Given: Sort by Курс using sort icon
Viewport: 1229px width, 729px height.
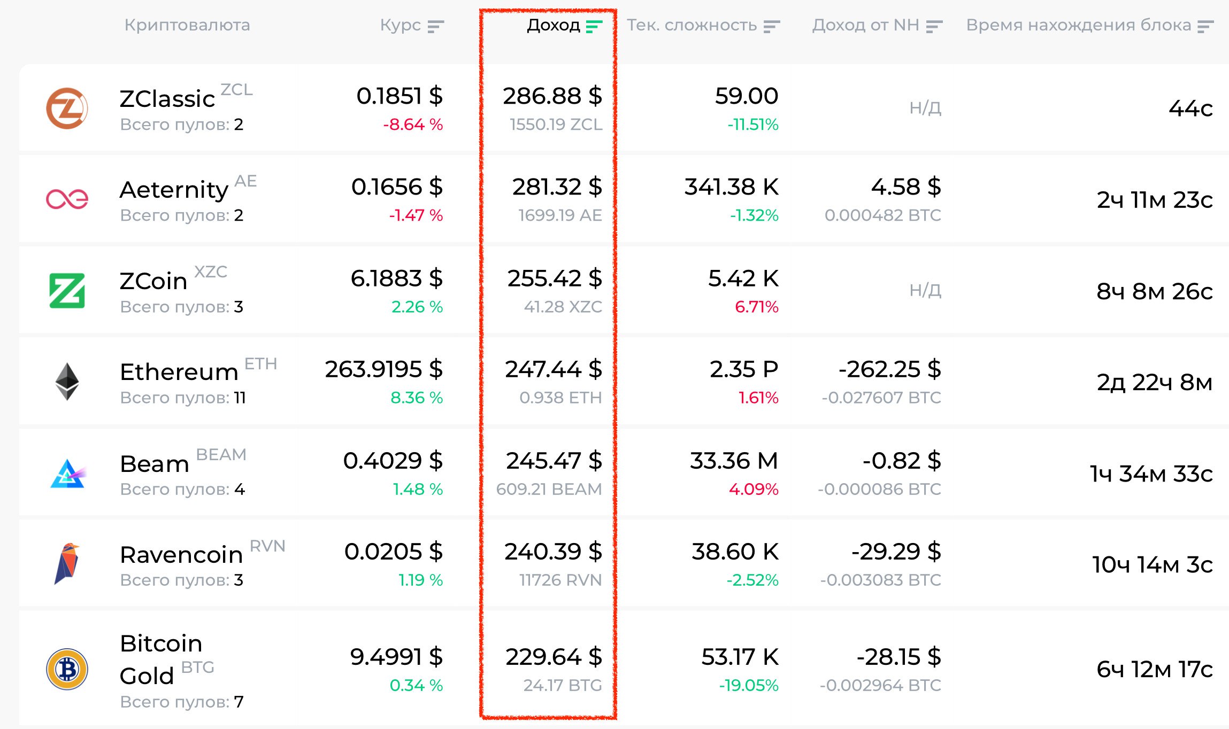Looking at the screenshot, I should (x=436, y=26).
